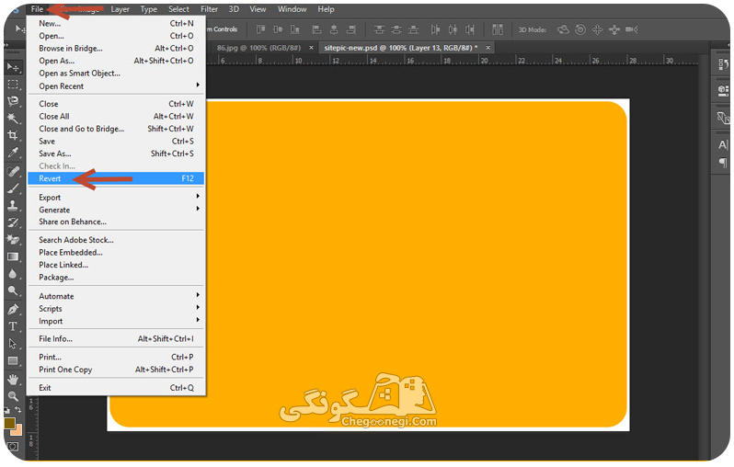Select the Eyedropper tool
Screen dimensions: 734x467
coord(13,152)
